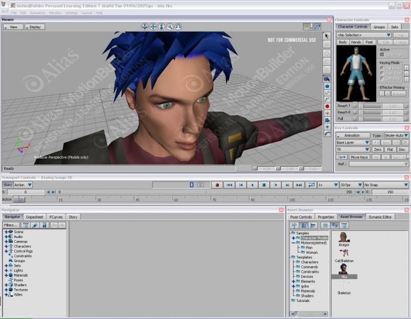Select the Full Body keying mode option
The width and height of the screenshot is (411, 319).
click(x=382, y=68)
